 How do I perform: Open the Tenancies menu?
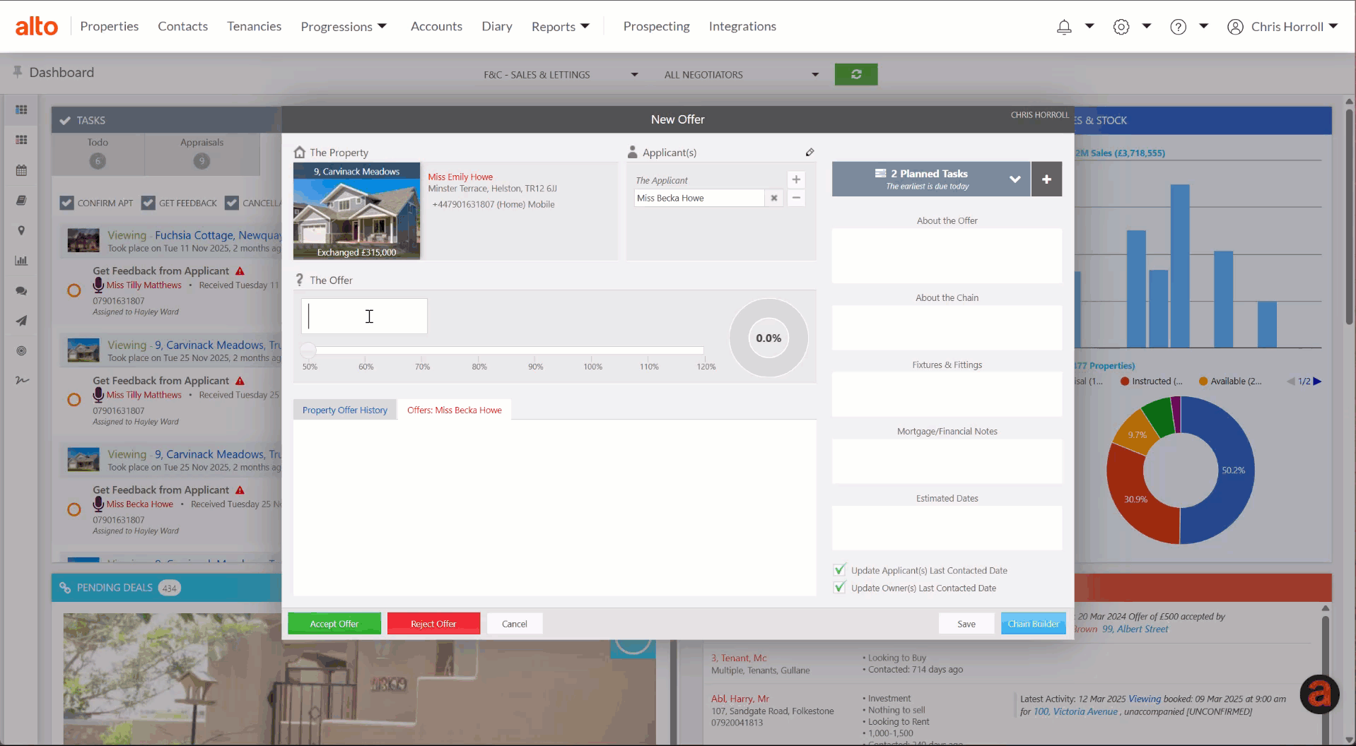click(255, 26)
